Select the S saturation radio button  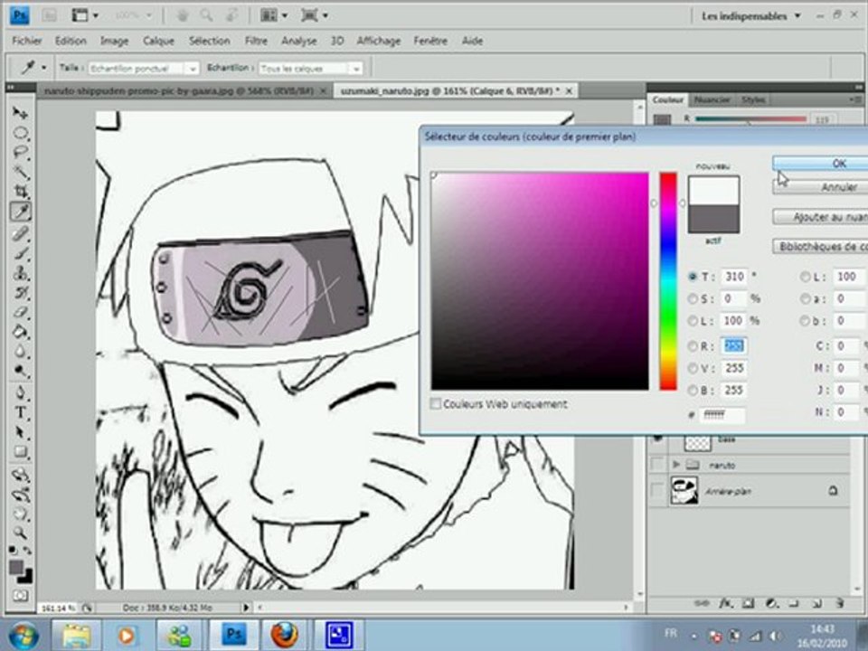(x=693, y=299)
